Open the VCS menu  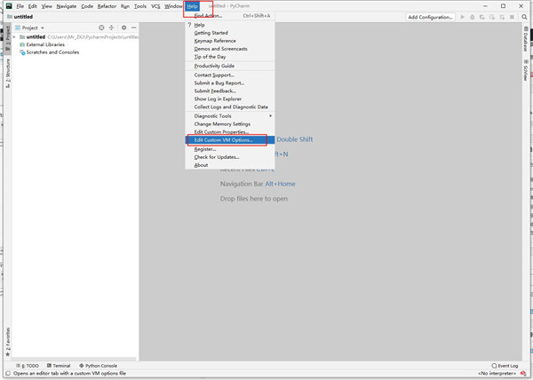tap(155, 6)
